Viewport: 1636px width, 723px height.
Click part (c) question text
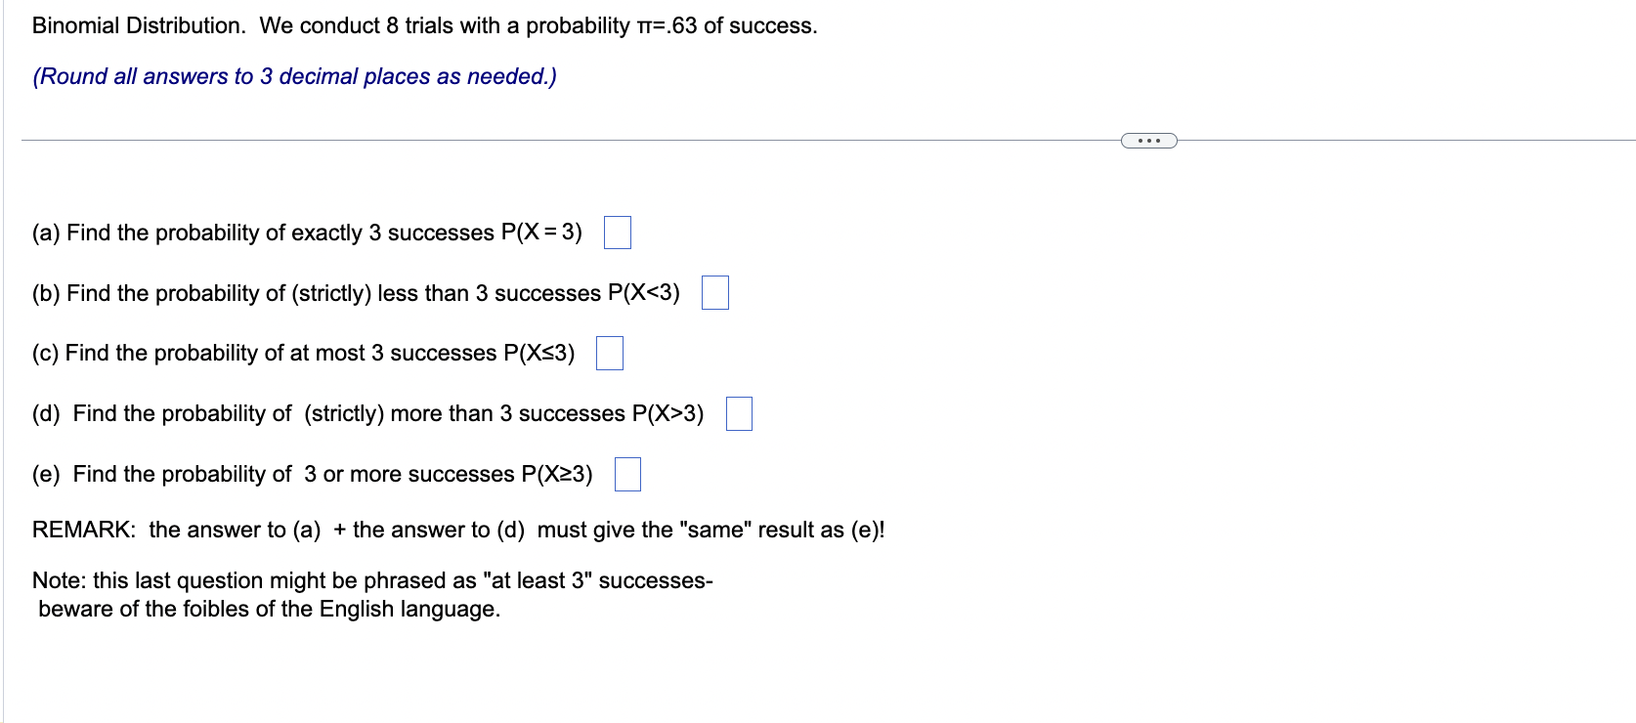pyautogui.click(x=303, y=354)
